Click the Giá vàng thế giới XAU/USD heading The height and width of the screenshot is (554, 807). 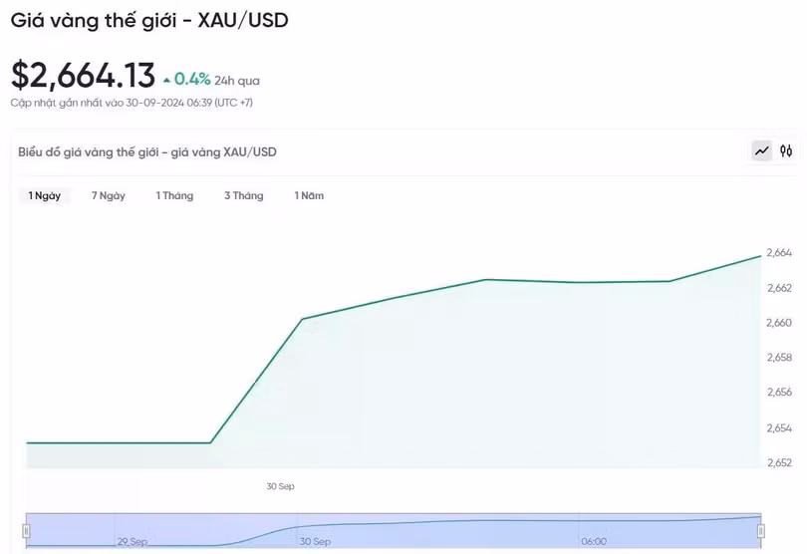(x=149, y=20)
